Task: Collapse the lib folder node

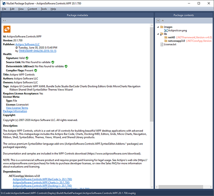Action: coord(158,34)
